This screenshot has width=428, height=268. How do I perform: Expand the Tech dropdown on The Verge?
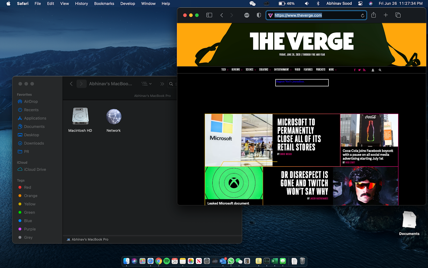(225, 70)
